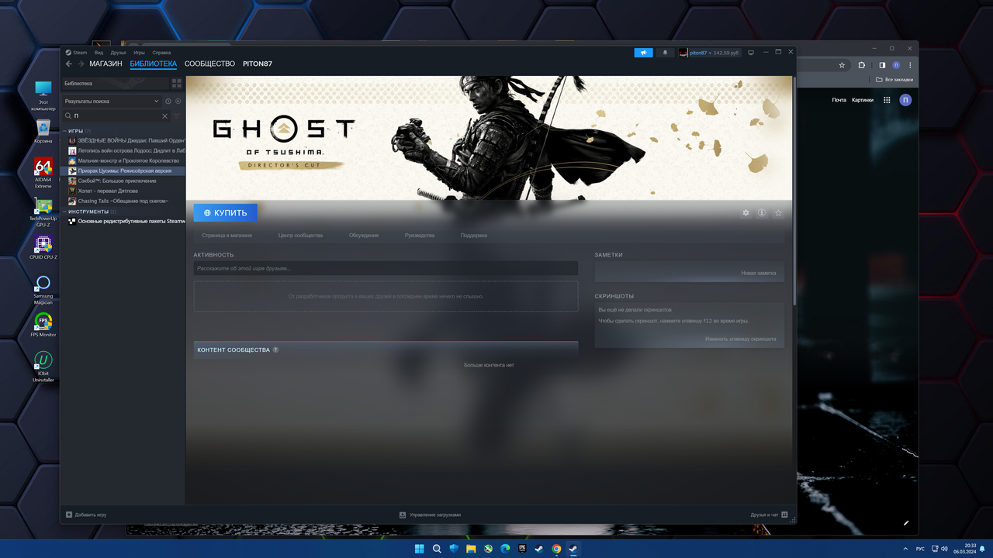993x558 pixels.
Task: Click Новая заметка button
Action: coord(758,273)
